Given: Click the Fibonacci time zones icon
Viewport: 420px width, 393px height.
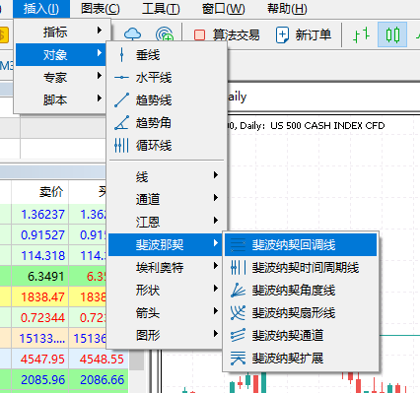Looking at the screenshot, I should [x=238, y=268].
